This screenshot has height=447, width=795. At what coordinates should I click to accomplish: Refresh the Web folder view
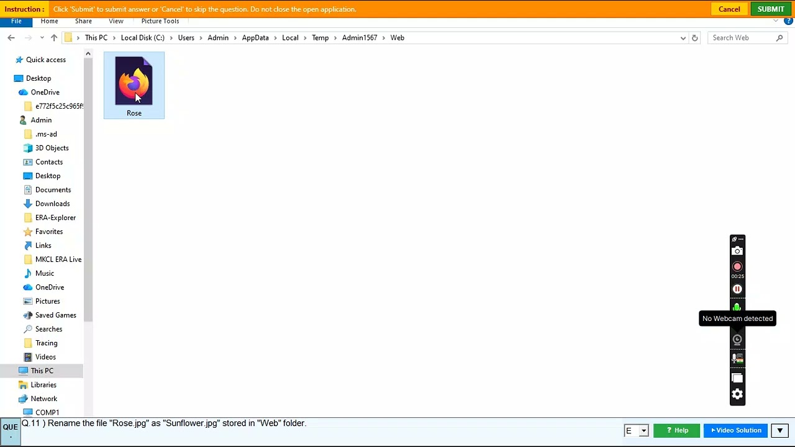(694, 38)
